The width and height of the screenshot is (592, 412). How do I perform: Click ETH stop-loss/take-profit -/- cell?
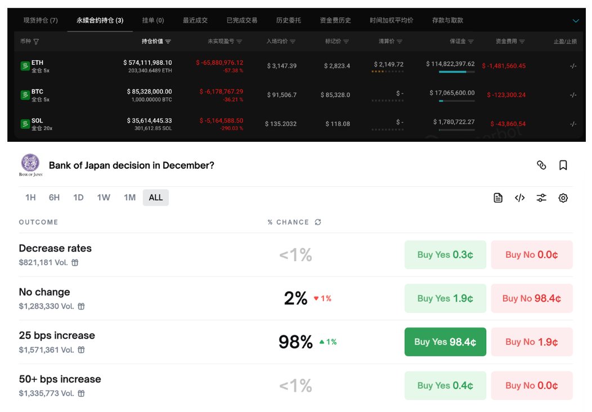pyautogui.click(x=573, y=66)
